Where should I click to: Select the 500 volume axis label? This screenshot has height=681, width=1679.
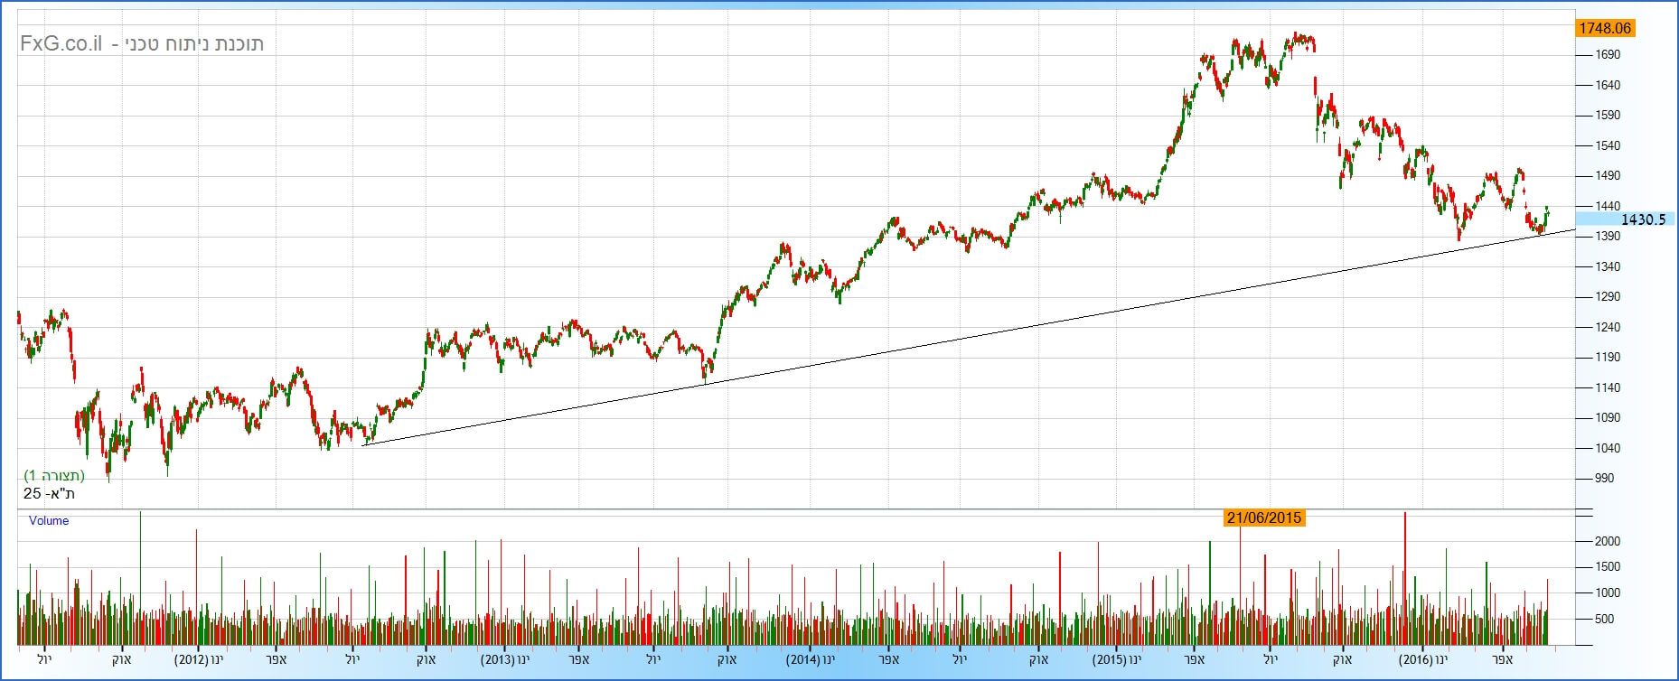(1605, 620)
